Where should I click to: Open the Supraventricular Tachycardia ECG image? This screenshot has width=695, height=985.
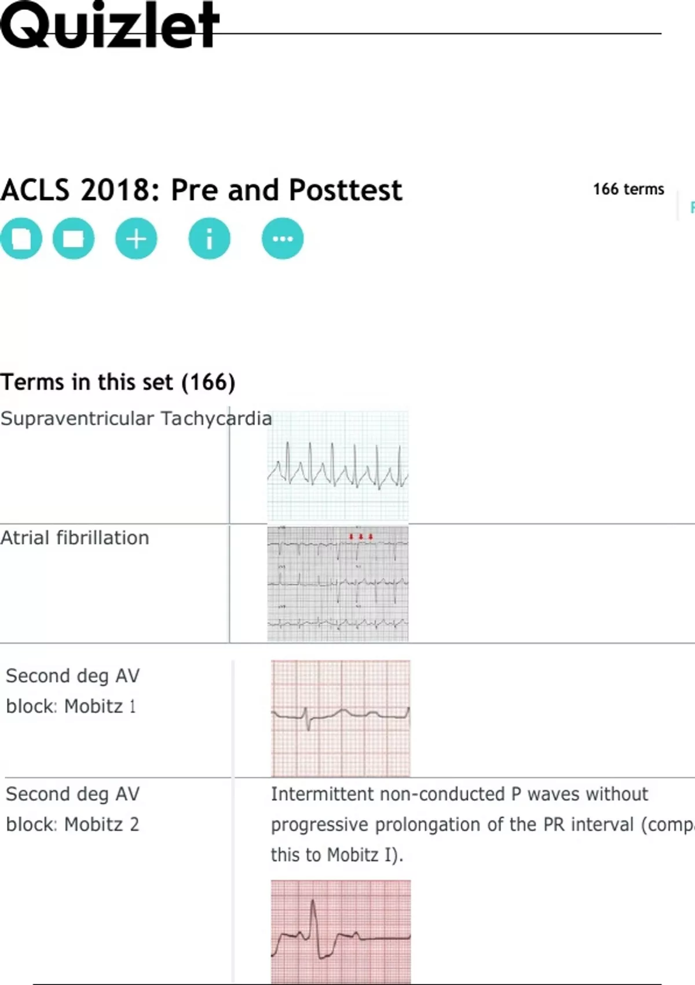tap(338, 466)
